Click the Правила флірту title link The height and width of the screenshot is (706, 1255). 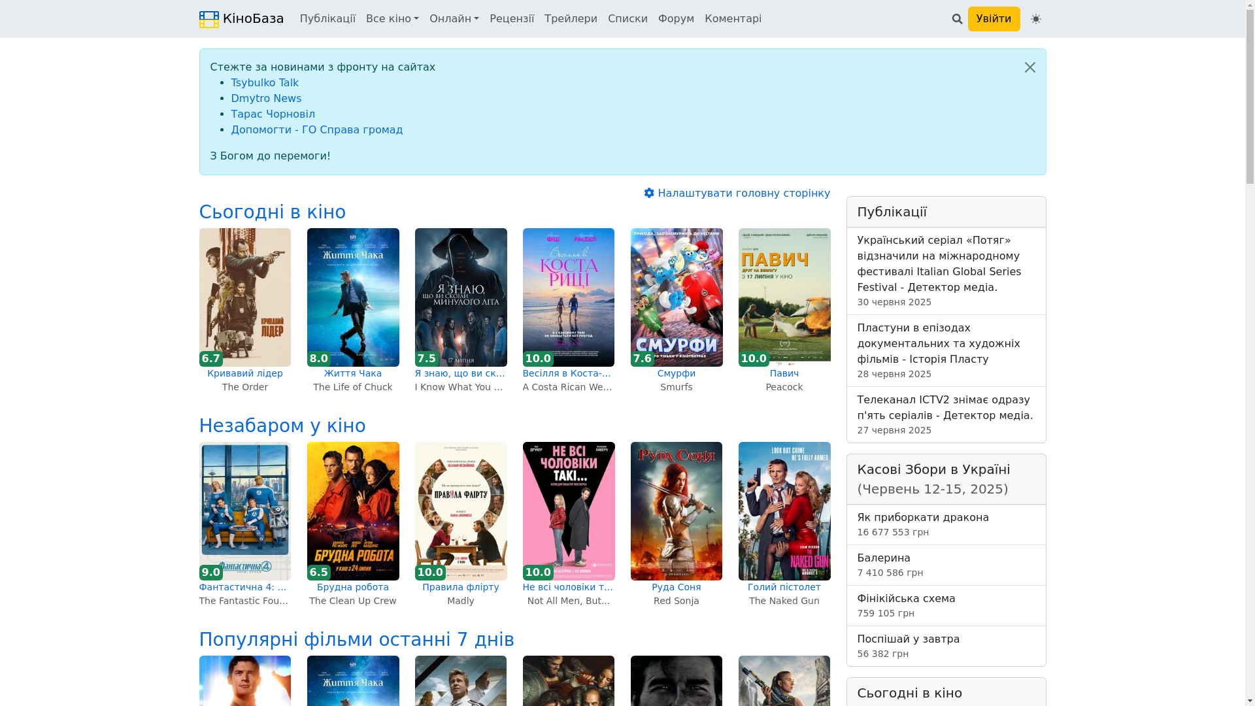[x=461, y=587]
